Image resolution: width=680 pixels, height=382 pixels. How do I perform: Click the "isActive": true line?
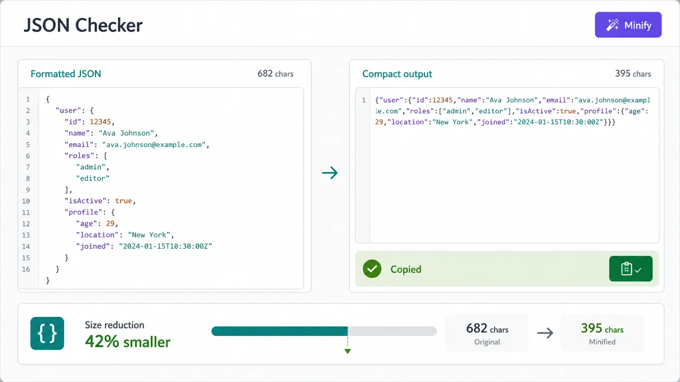click(x=100, y=201)
